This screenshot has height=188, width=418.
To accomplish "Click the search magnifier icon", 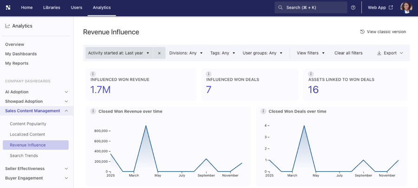I will point(280,7).
